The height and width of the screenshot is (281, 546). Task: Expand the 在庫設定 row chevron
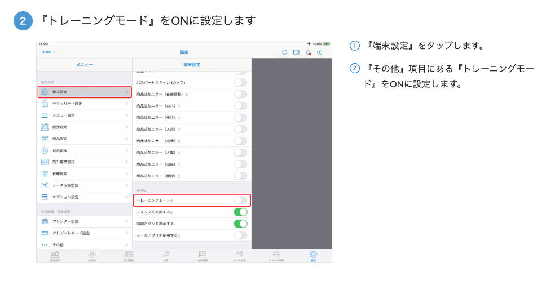click(x=127, y=174)
